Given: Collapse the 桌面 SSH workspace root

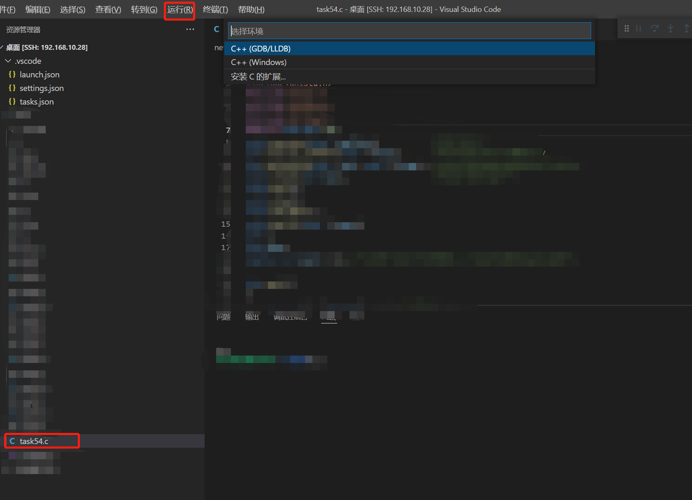Looking at the screenshot, I should [x=2, y=47].
